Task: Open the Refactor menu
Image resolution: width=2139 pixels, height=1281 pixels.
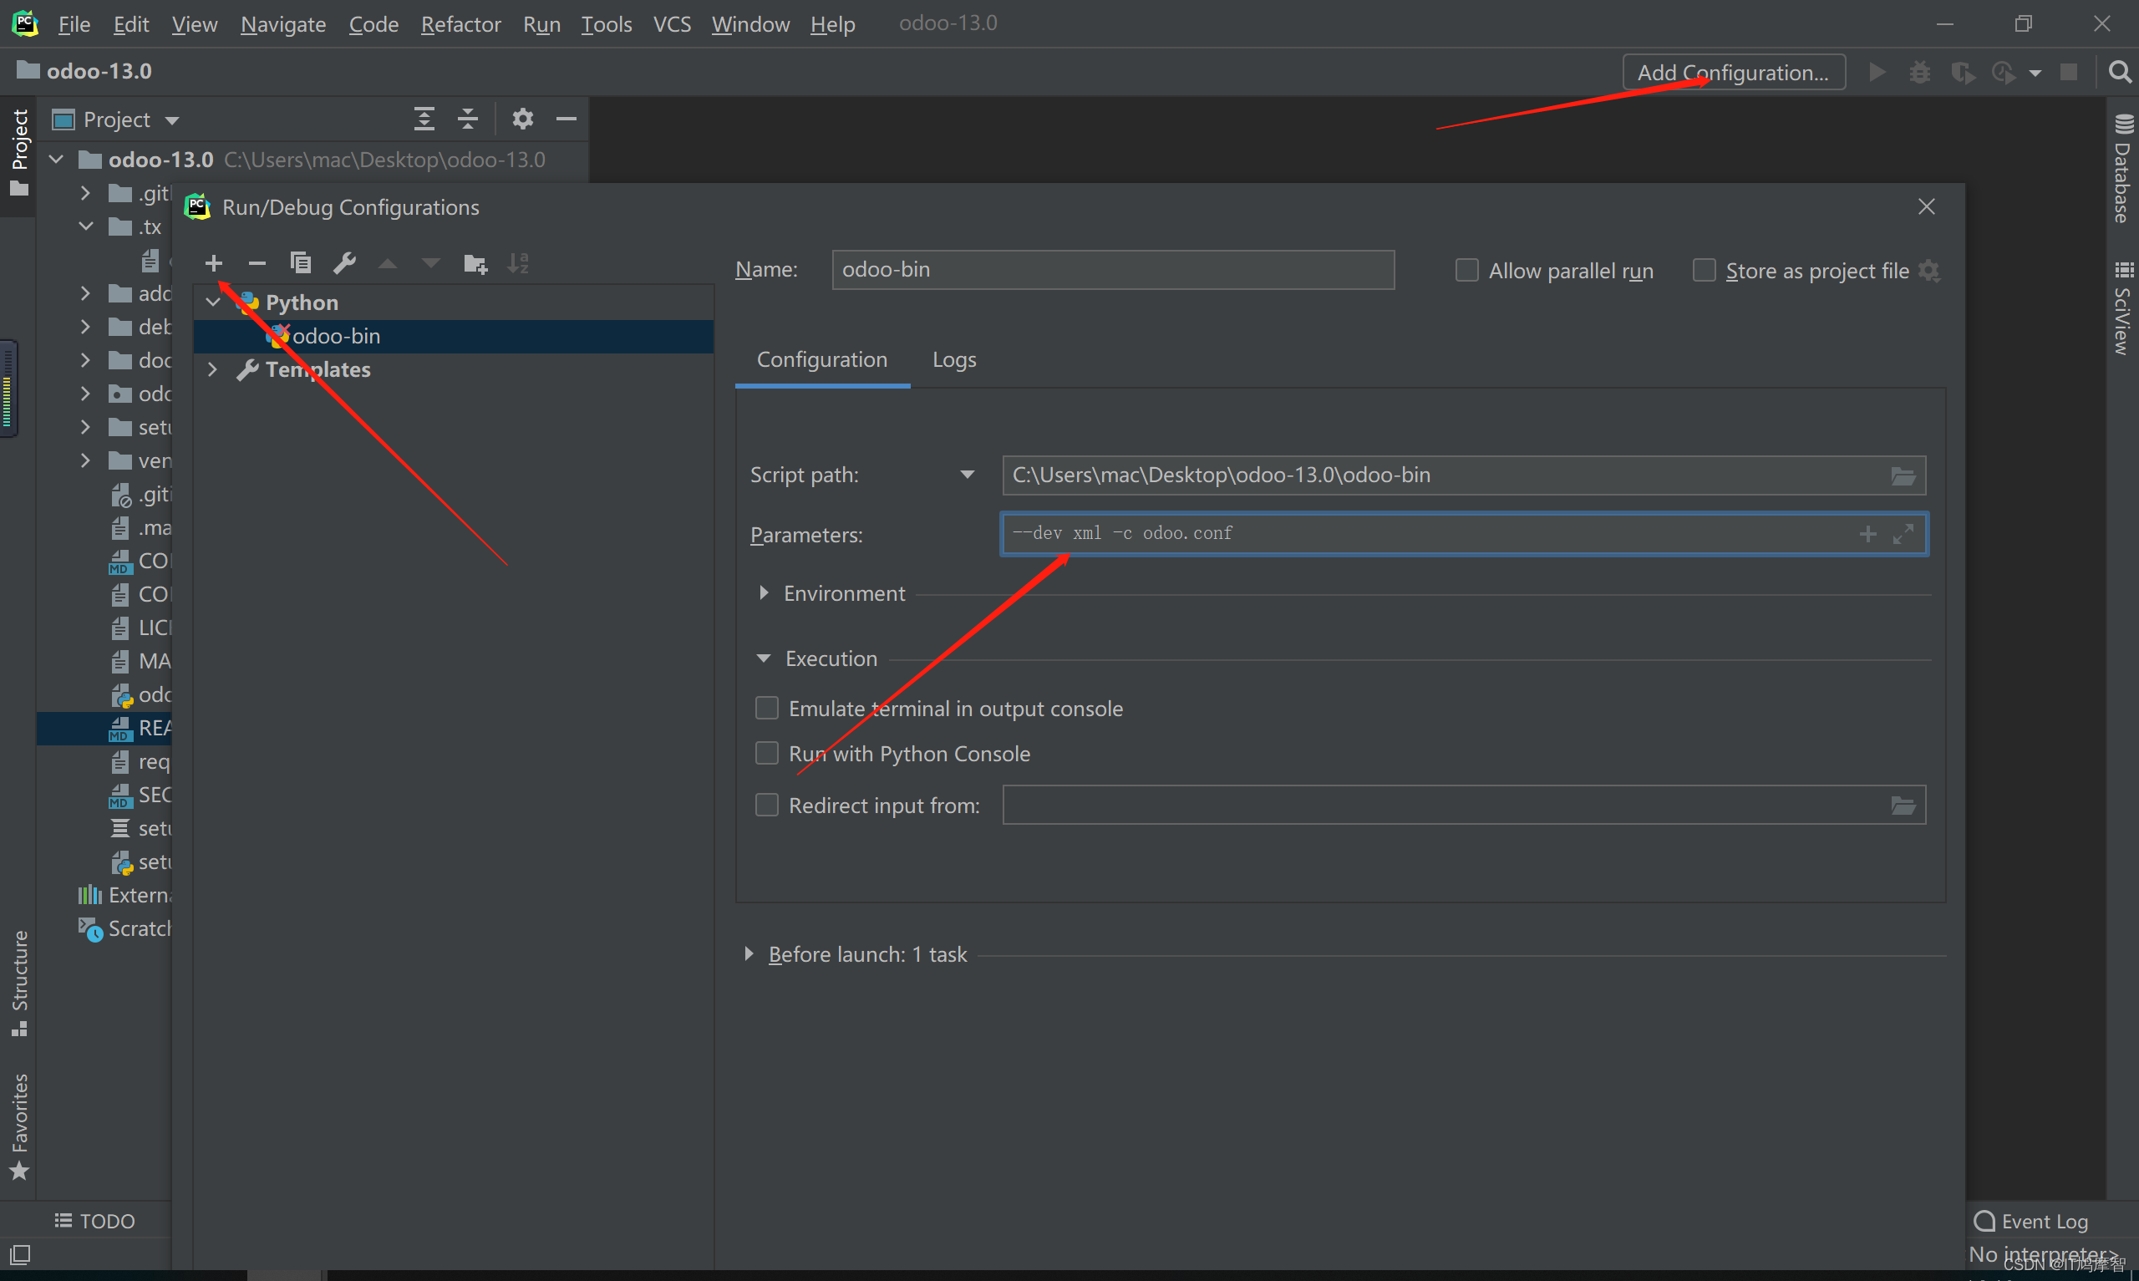Action: pyautogui.click(x=460, y=24)
